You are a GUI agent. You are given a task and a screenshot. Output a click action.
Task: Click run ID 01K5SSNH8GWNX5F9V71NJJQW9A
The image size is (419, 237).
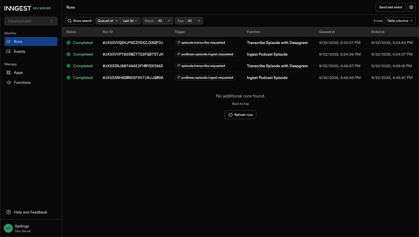(133, 78)
